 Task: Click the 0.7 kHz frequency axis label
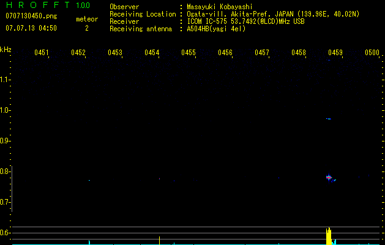(x=5, y=202)
